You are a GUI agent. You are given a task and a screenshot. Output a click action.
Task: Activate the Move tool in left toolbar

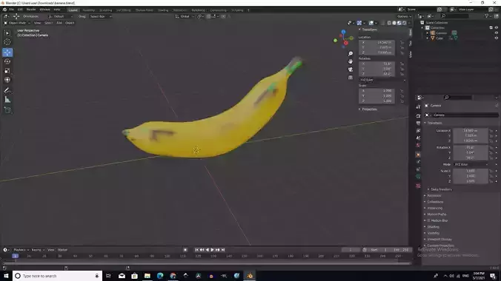coord(7,53)
